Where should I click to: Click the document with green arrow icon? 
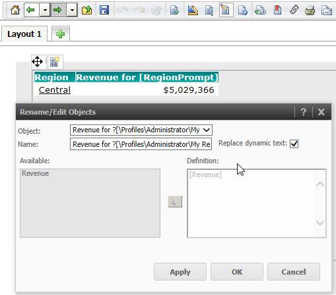174,10
